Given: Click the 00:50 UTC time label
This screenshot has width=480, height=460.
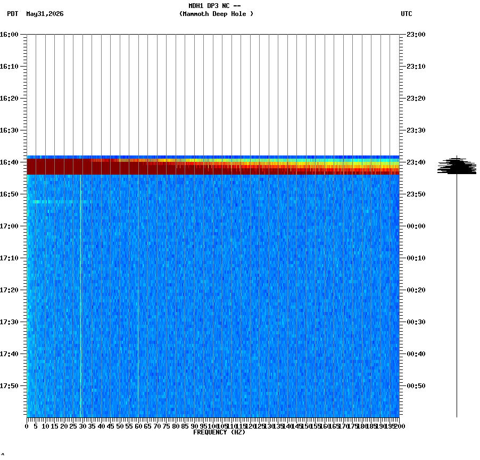Looking at the screenshot, I should [416, 386].
